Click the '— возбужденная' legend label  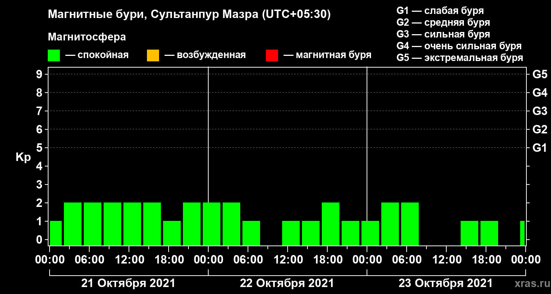point(205,55)
